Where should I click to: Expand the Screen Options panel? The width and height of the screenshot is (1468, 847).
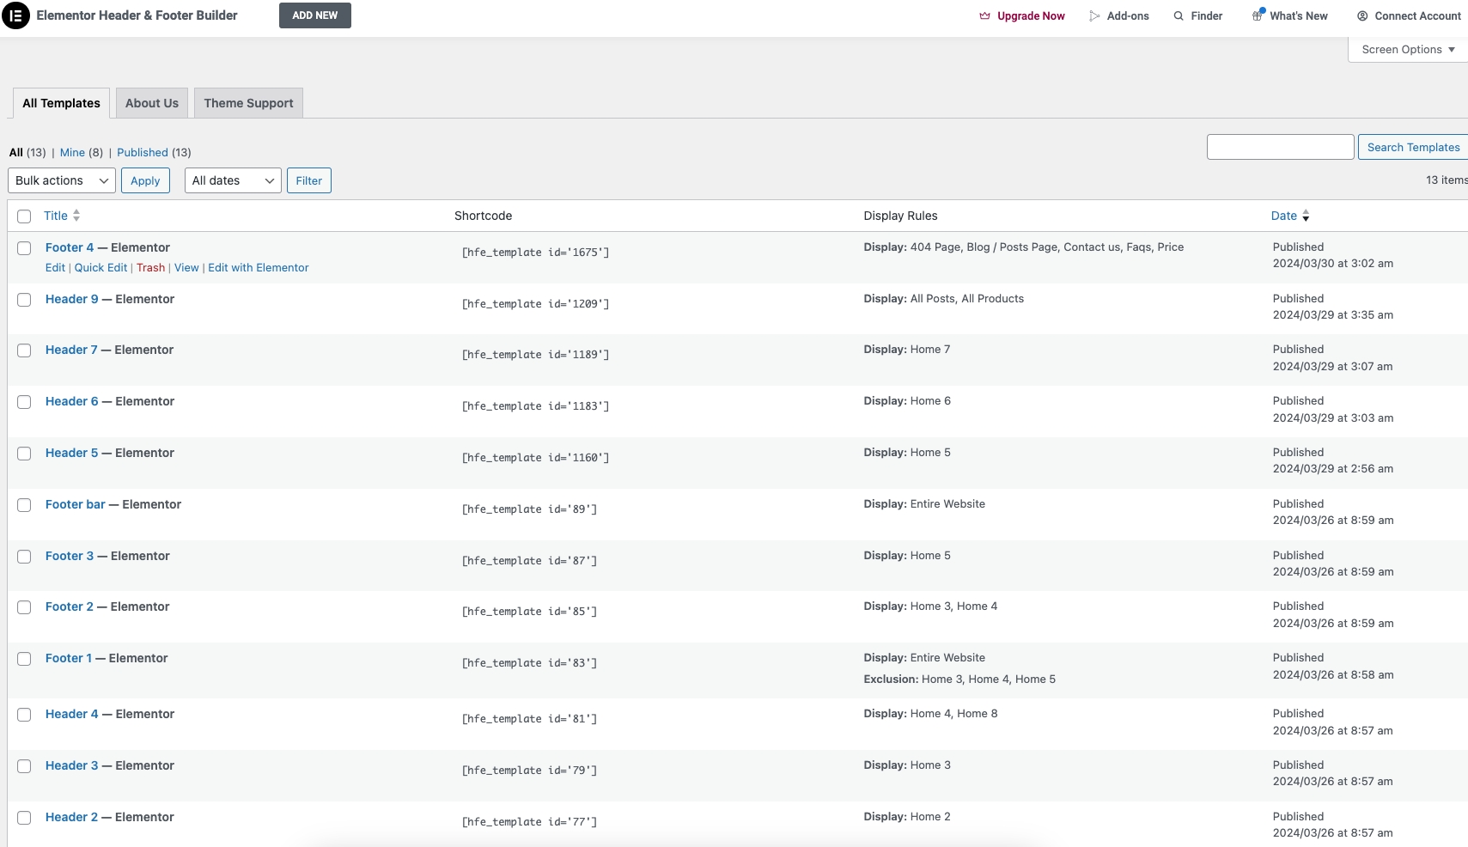click(1408, 50)
